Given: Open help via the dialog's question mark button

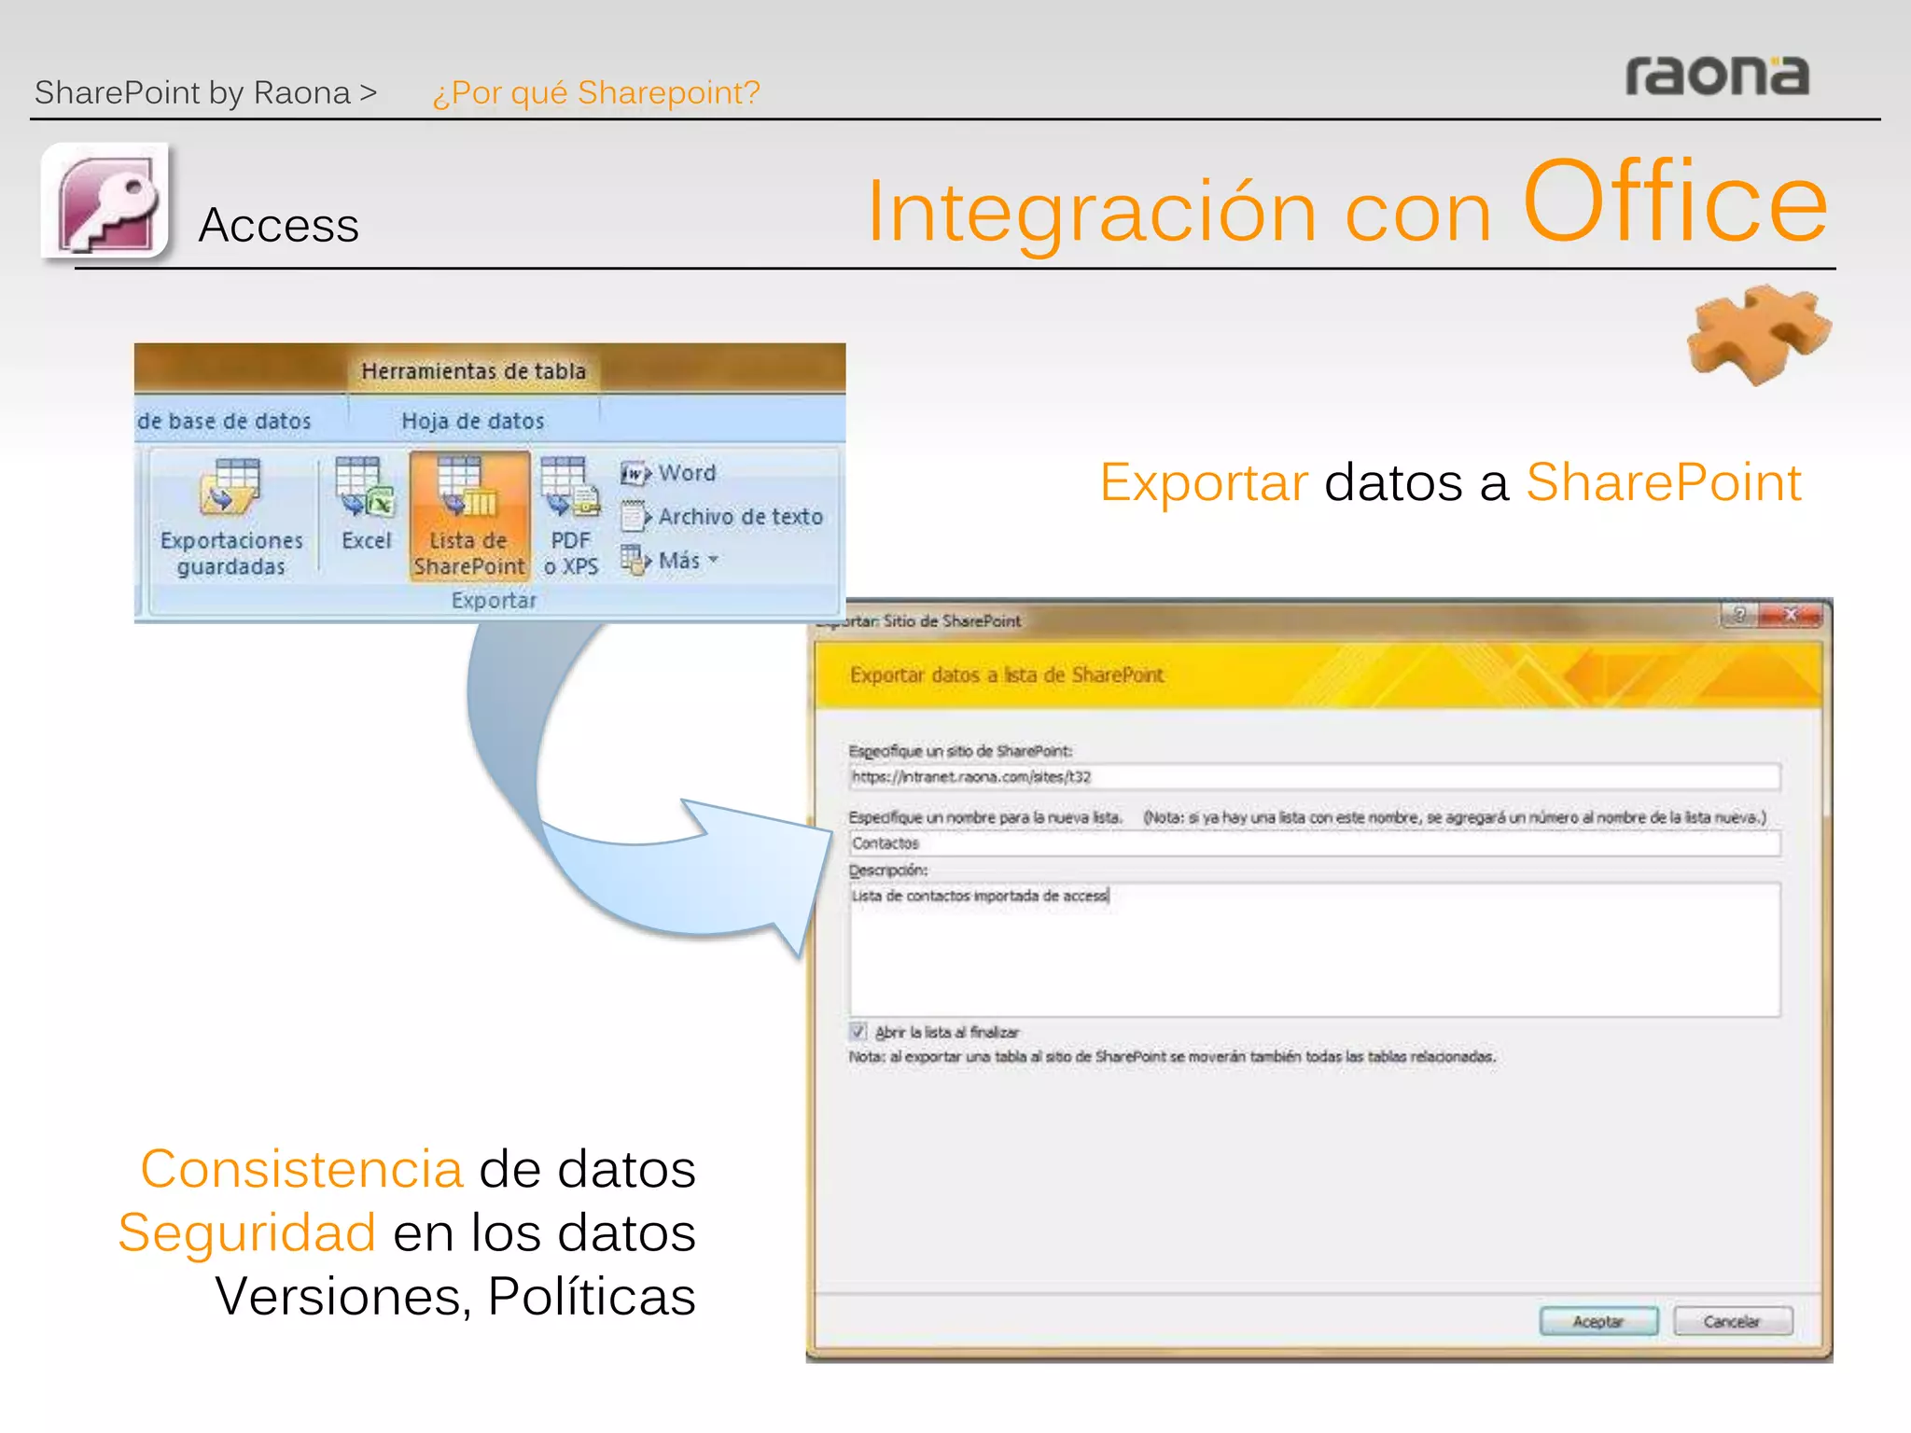Looking at the screenshot, I should click(x=1739, y=614).
